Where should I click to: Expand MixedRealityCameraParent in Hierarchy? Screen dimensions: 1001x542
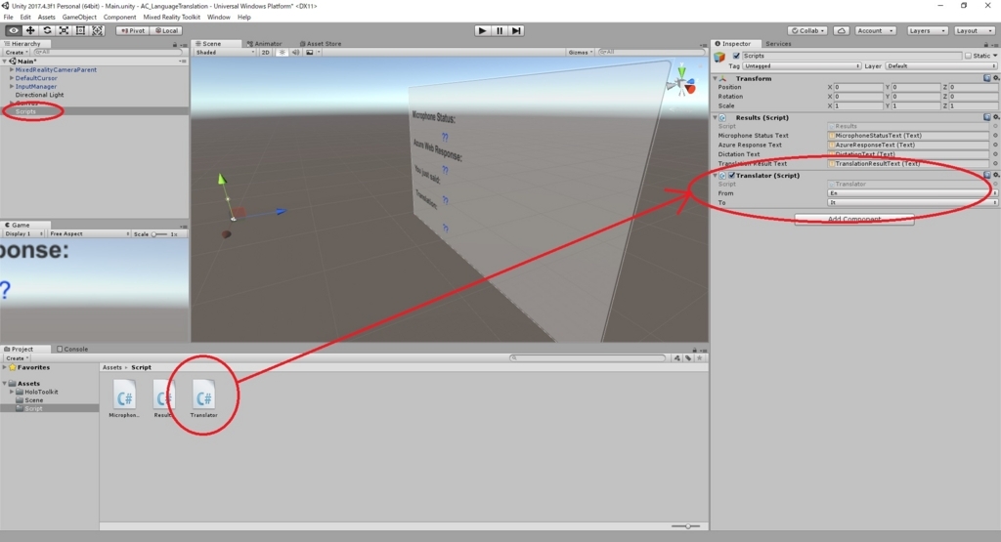tap(12, 69)
